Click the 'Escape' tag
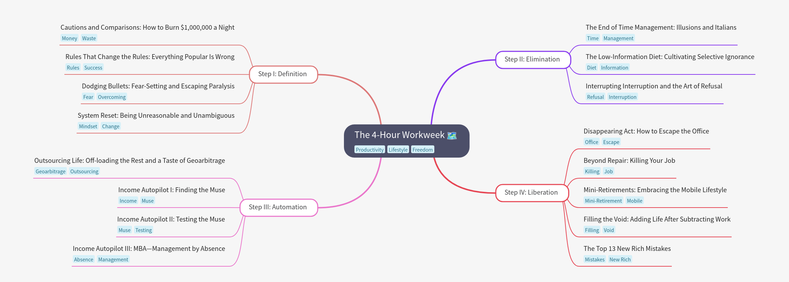Viewport: 789px width, 282px height. point(611,142)
